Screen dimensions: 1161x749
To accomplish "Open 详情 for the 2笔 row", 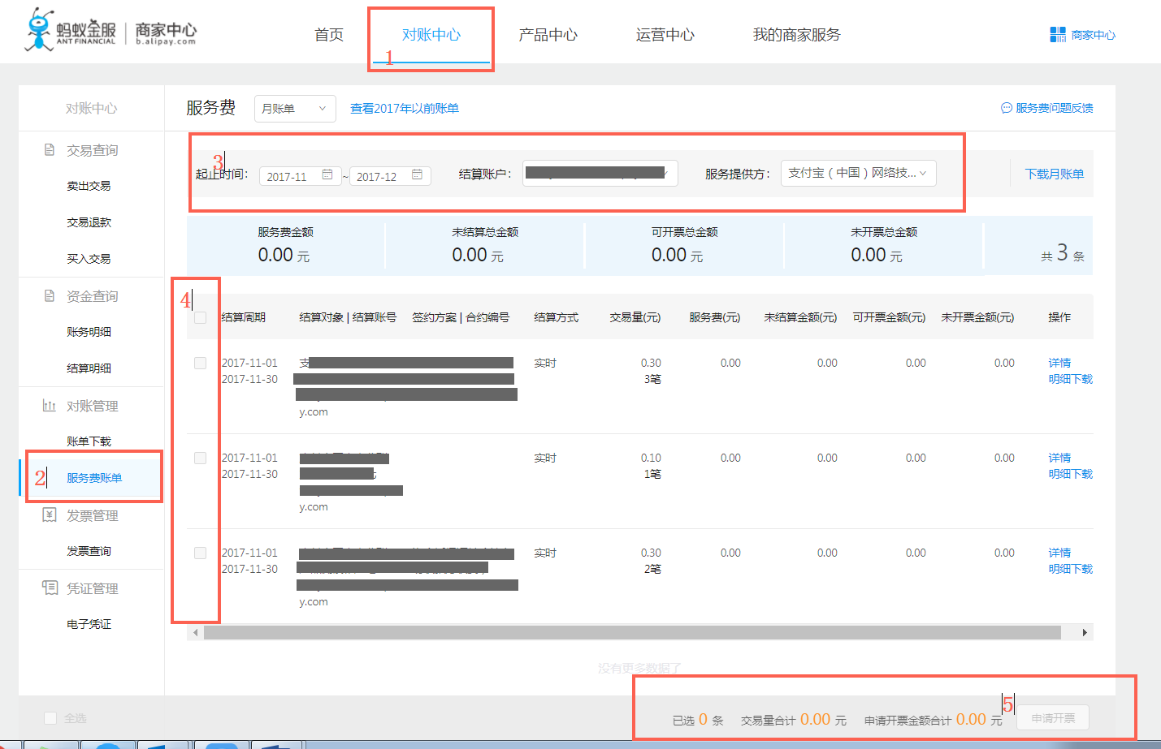I will coord(1059,553).
